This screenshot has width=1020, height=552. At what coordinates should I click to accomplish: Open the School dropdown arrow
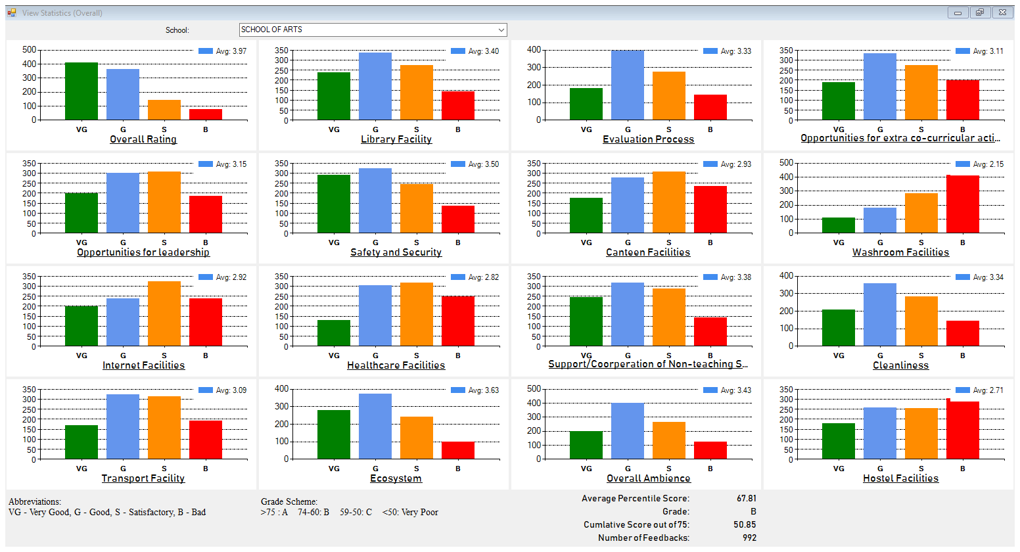point(501,30)
